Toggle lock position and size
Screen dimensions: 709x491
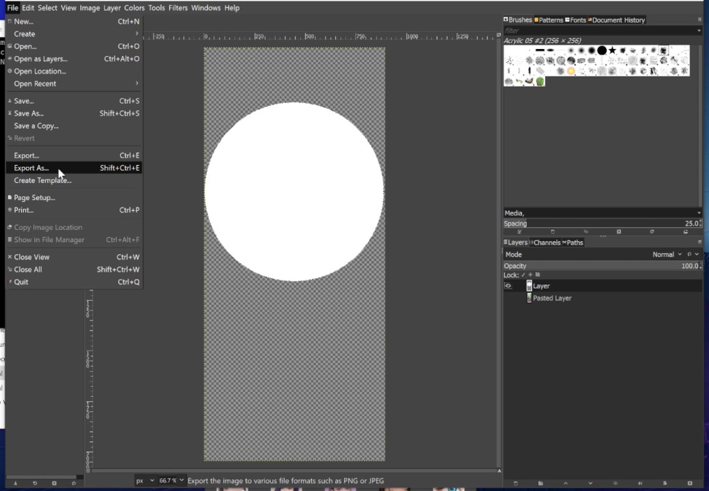(530, 275)
